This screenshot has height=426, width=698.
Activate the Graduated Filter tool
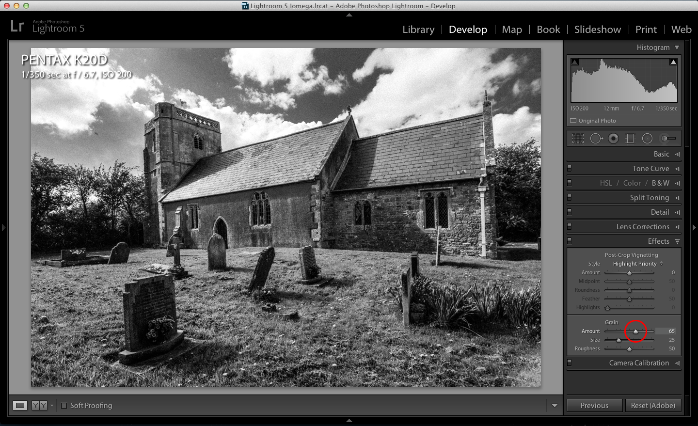coord(630,138)
